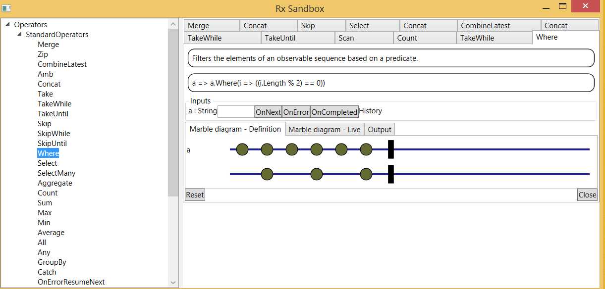Image resolution: width=605 pixels, height=289 pixels.
Task: Open the TakeUntil tab
Action: point(298,38)
